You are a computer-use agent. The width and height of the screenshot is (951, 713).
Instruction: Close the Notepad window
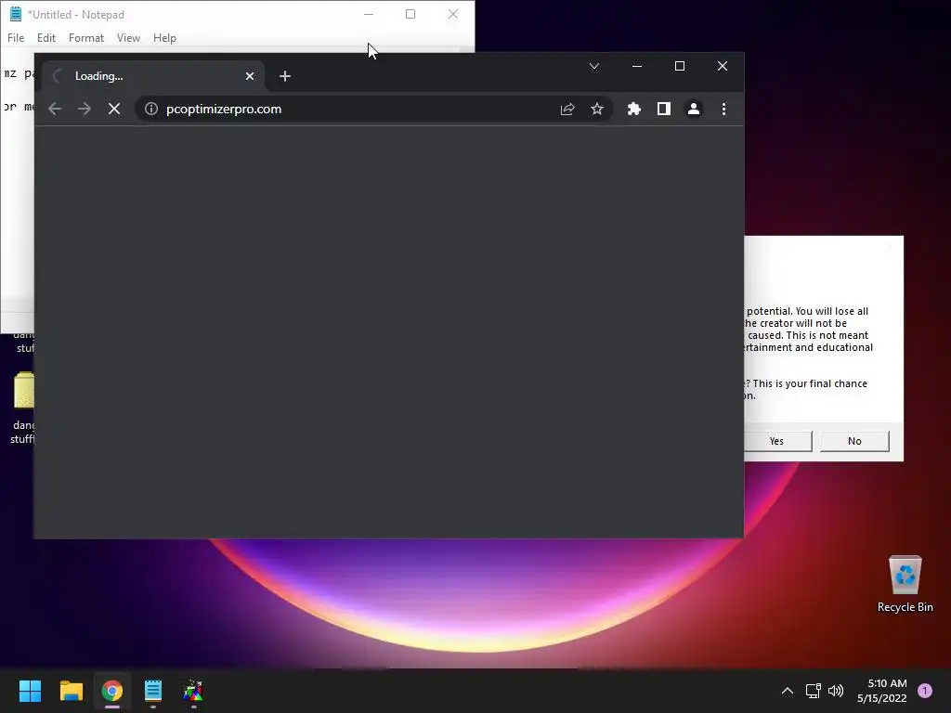[453, 14]
